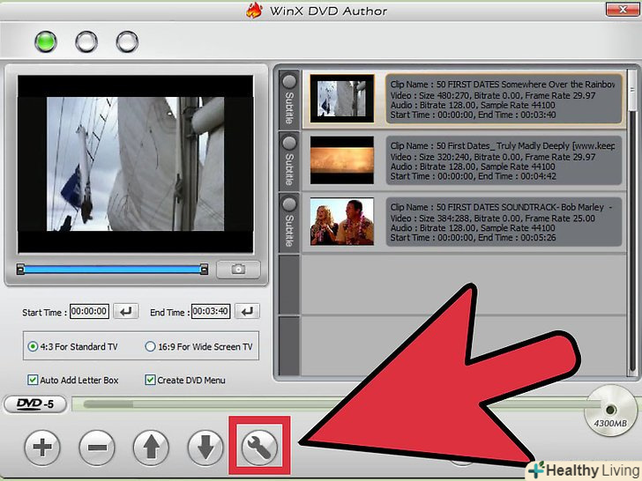Select 4:3 For Standard TV option

click(72, 347)
